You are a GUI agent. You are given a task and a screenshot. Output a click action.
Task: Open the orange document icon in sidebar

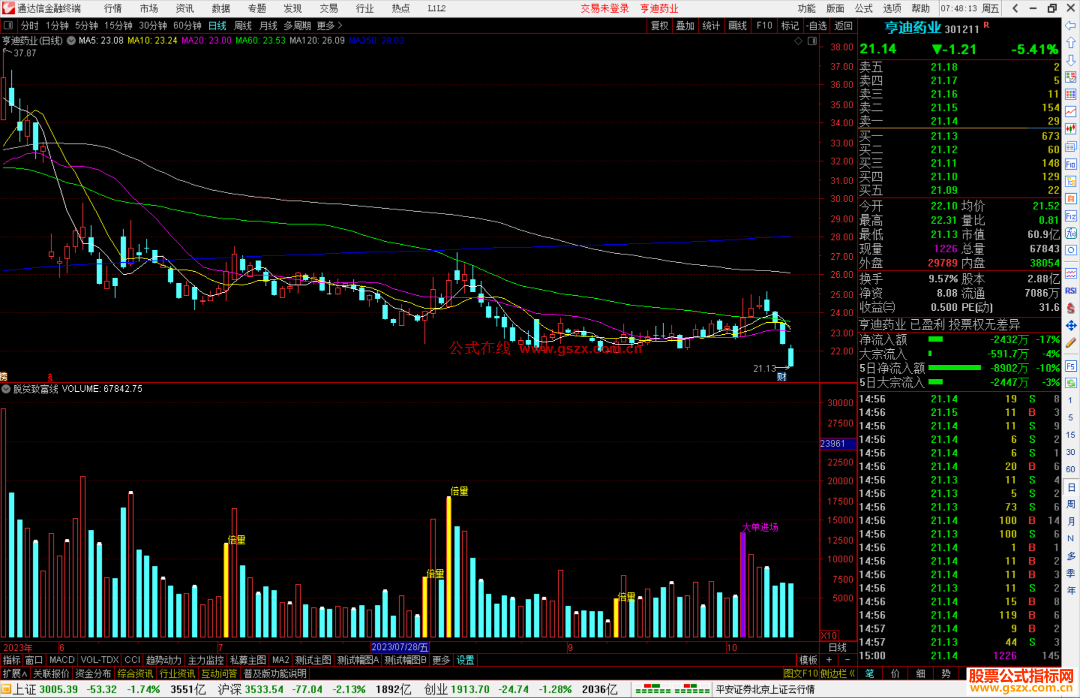pyautogui.click(x=1070, y=199)
